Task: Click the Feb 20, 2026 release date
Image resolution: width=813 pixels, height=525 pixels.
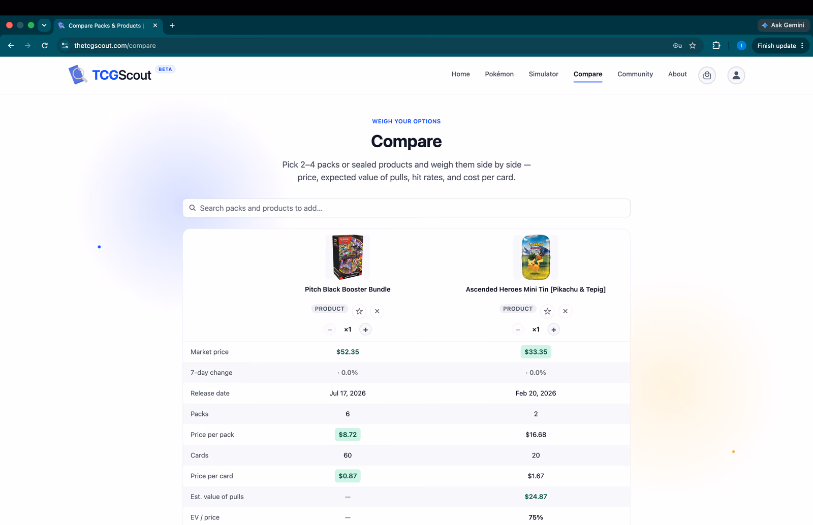Action: [536, 393]
